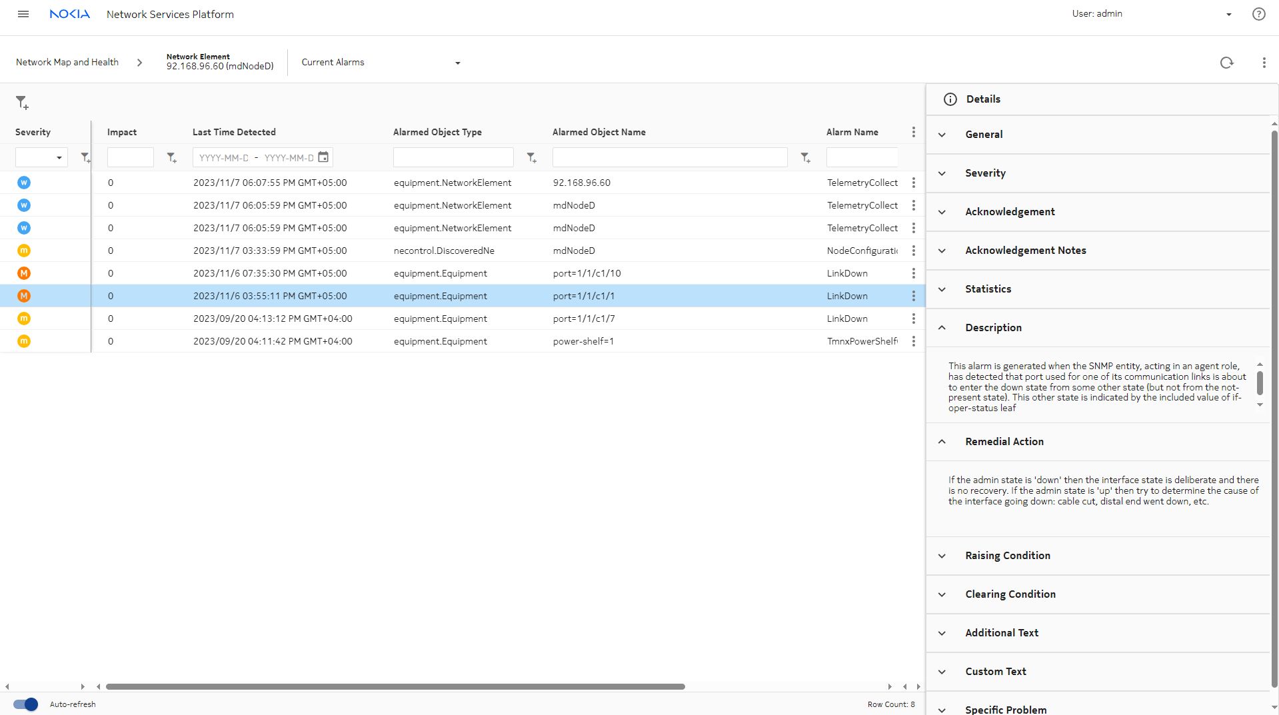The width and height of the screenshot is (1279, 715).
Task: Open row actions for port=1/1/c1/10 alarm
Action: pyautogui.click(x=913, y=273)
